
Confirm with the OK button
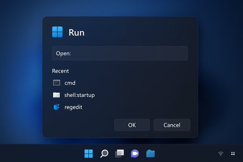pyautogui.click(x=132, y=125)
